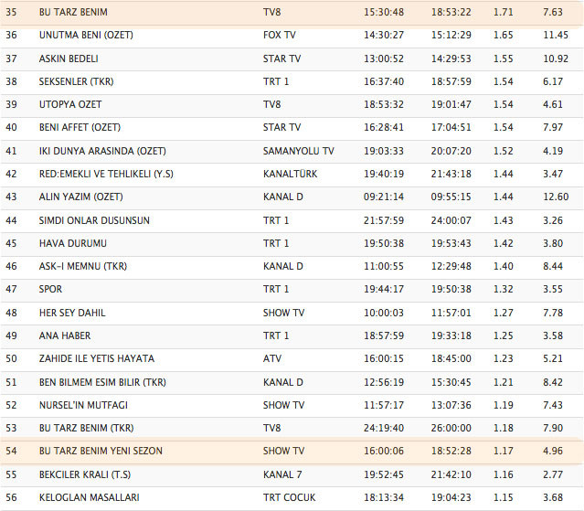
Task: Select BEN BILMEM ESIM BILIR (TKR)
Action: click(x=102, y=382)
